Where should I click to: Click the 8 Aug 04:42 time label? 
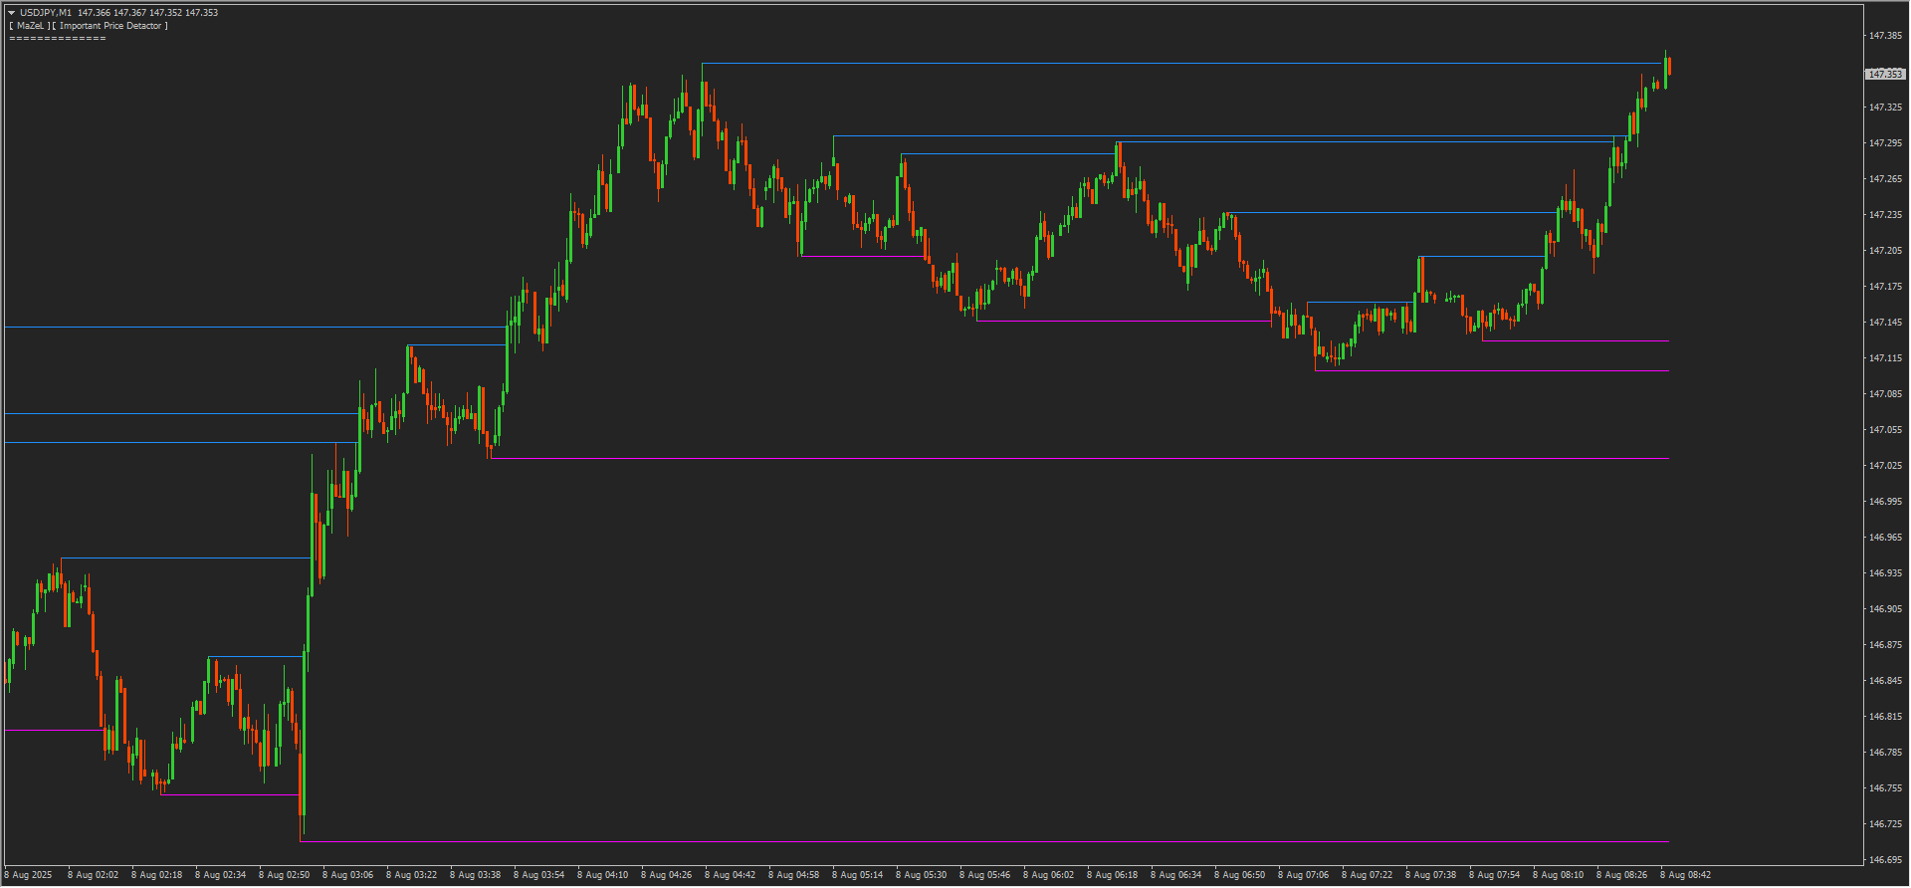click(730, 876)
